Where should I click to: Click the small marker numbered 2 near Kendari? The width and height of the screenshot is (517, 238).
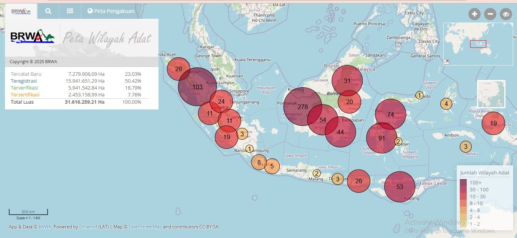pos(398,142)
